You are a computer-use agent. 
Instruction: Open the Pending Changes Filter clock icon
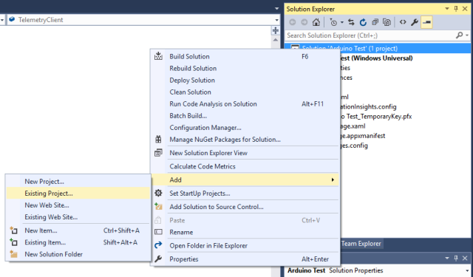333,22
